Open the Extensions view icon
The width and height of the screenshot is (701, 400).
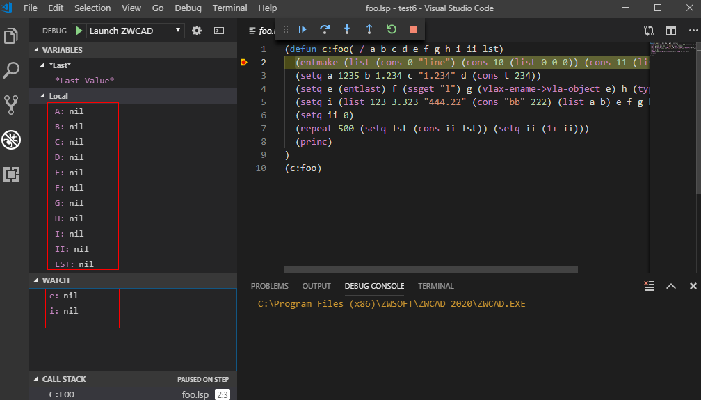pos(10,175)
